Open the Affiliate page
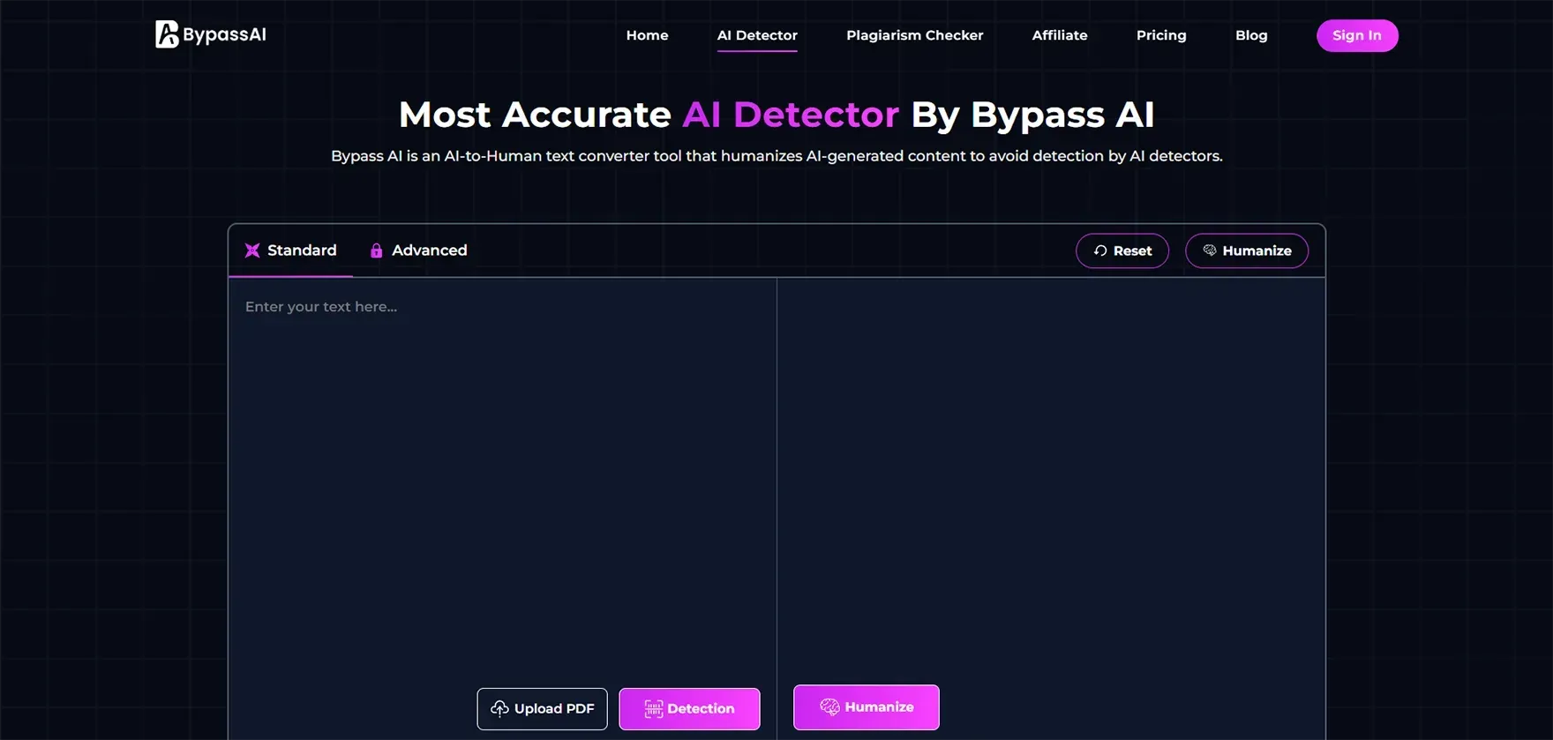This screenshot has width=1553, height=740. [1060, 35]
